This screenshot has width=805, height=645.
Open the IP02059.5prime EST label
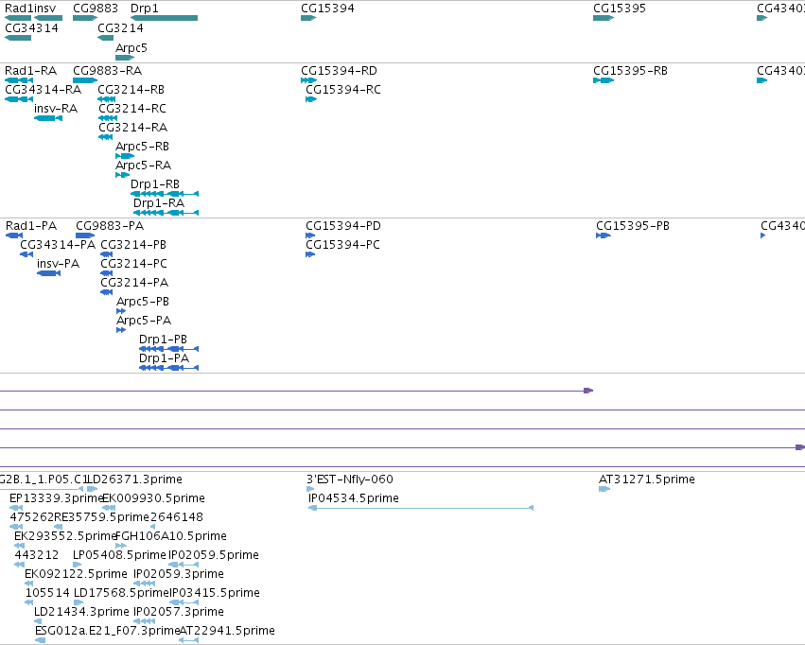214,555
